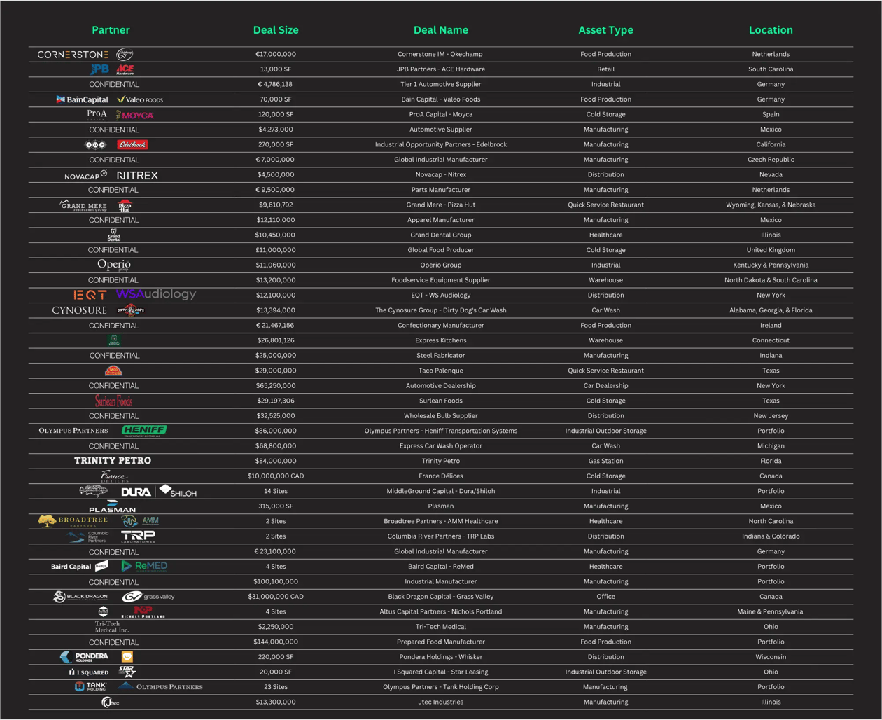Click the £11,000,000 deal size

(276, 250)
